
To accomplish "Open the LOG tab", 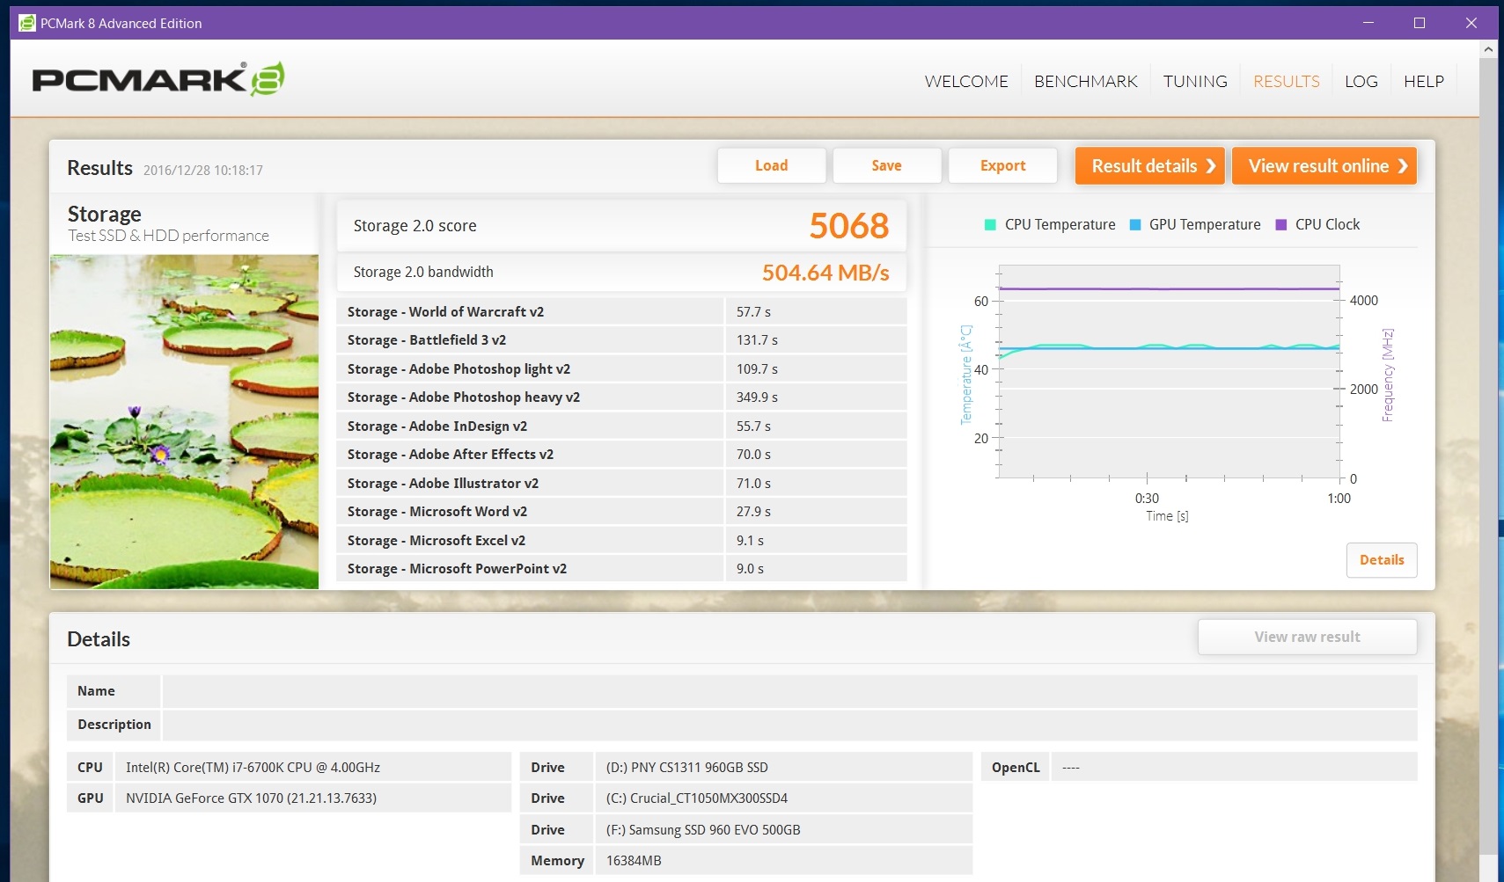I will (x=1361, y=81).
